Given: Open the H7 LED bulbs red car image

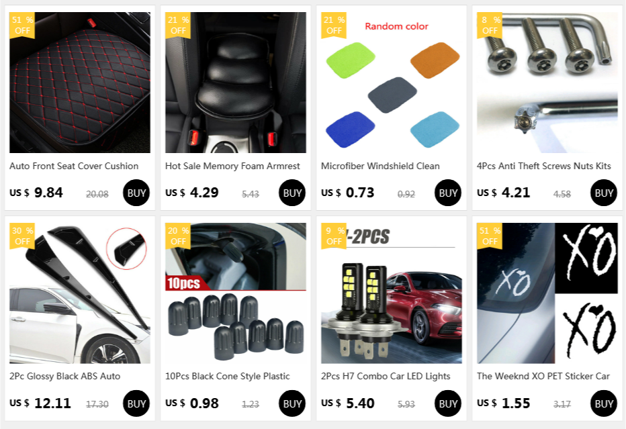Looking at the screenshot, I should pyautogui.click(x=391, y=293).
